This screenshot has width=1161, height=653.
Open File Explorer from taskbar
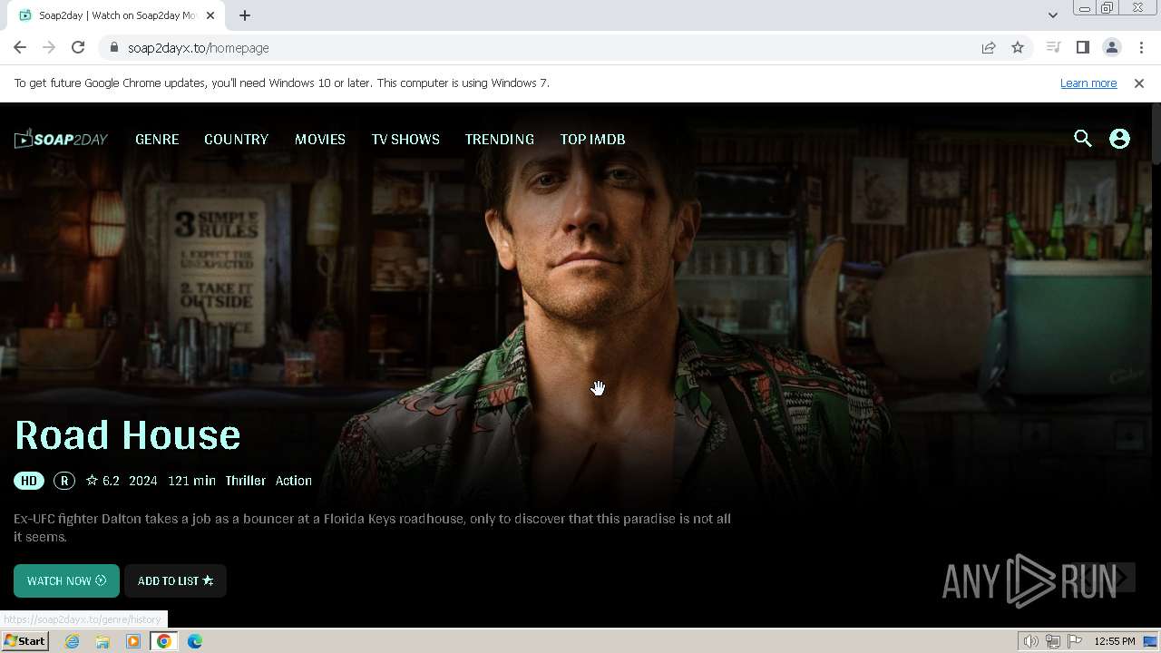[x=102, y=641]
